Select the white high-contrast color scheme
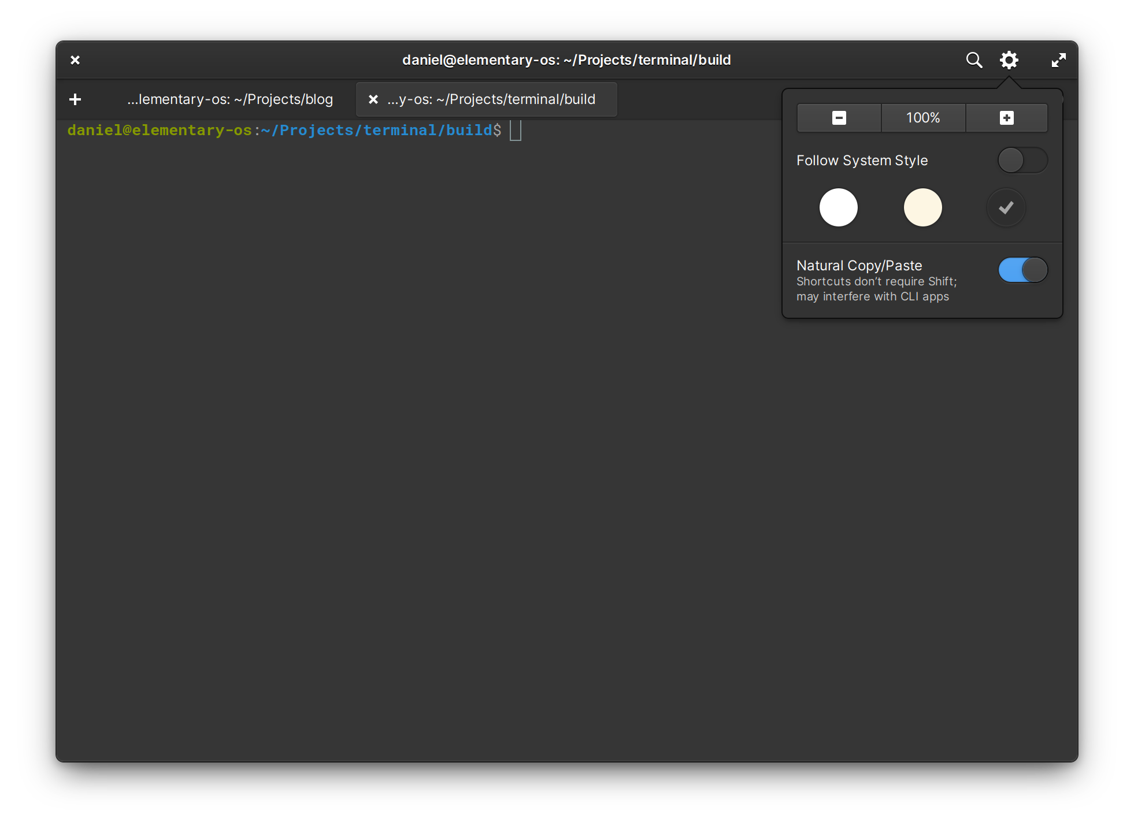The width and height of the screenshot is (1134, 833). click(838, 207)
